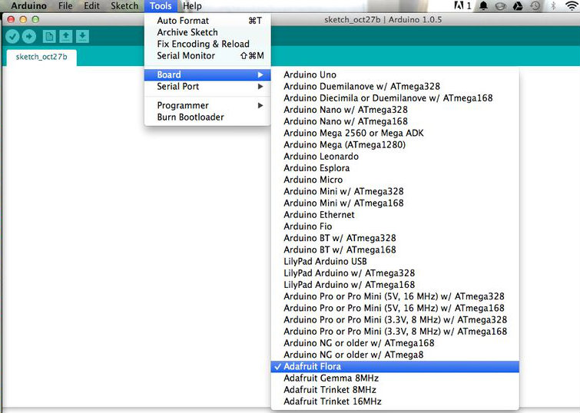Image resolution: width=580 pixels, height=413 pixels.
Task: Expand the Board submenu
Action: pos(207,74)
